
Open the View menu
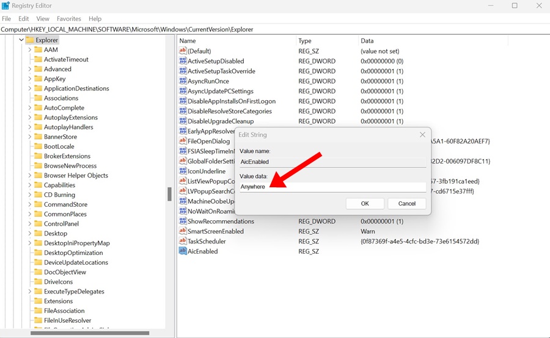[x=43, y=18]
